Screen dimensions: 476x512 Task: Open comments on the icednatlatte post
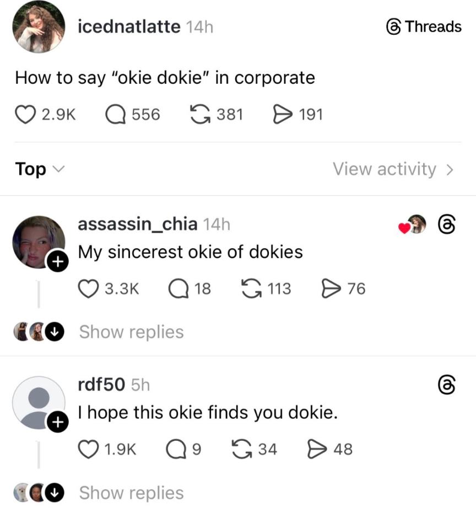tap(115, 115)
